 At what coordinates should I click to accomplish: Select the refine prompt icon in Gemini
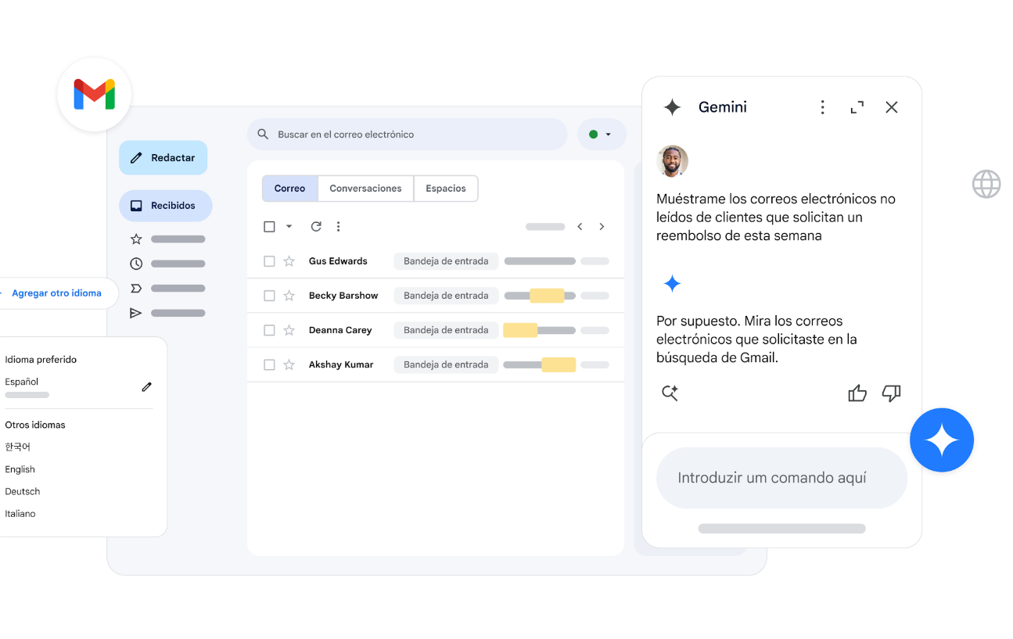(670, 393)
